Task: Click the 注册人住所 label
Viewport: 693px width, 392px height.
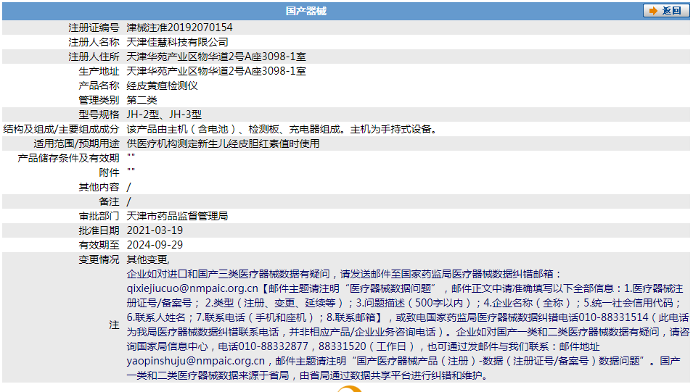Action: tap(94, 57)
